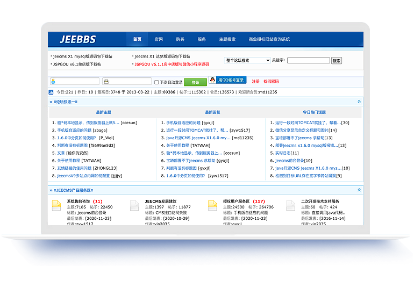Click the JEEBBS logo
Screen dimensions: 414x288
(x=78, y=39)
